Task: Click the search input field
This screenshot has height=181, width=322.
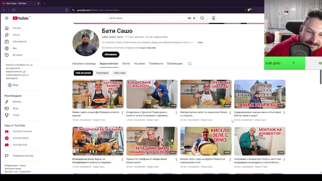Action: pyautogui.click(x=148, y=18)
